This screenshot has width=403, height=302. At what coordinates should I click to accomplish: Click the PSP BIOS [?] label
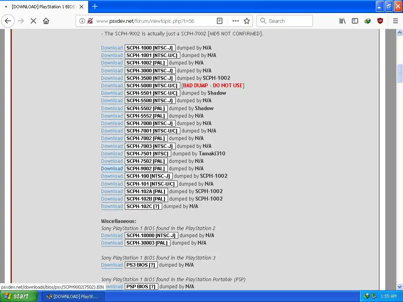point(141,287)
